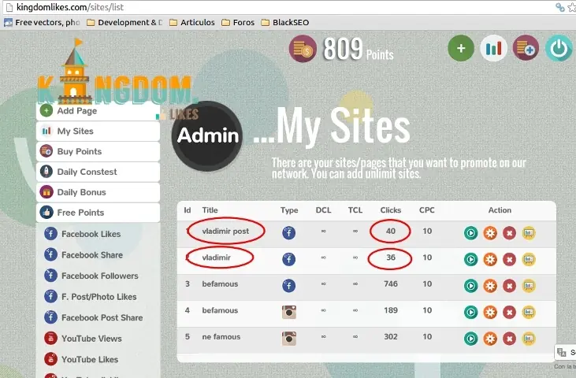Click red X delete in vladimir (36 clicks) row
Screen dimensions: 576x378
point(509,259)
